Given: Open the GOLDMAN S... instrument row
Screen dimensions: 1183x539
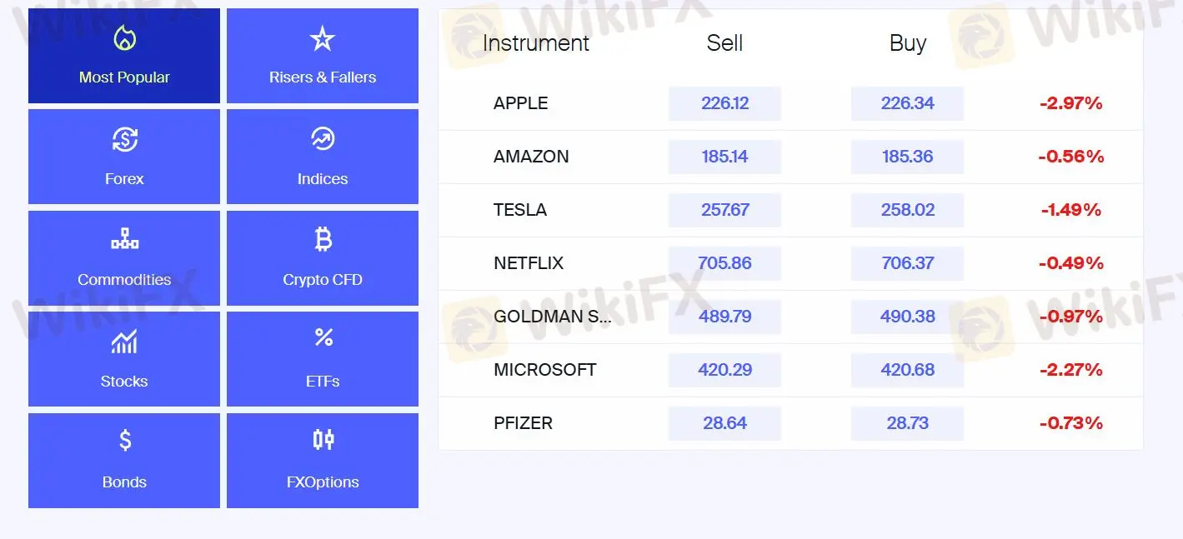Looking at the screenshot, I should click(552, 317).
